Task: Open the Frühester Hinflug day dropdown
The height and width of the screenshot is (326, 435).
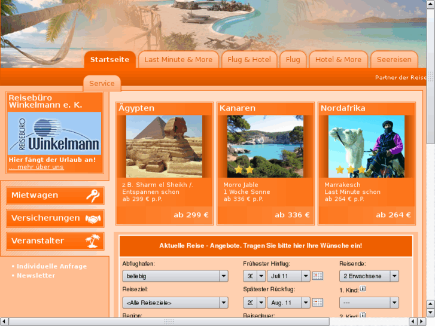Action: tap(254, 276)
